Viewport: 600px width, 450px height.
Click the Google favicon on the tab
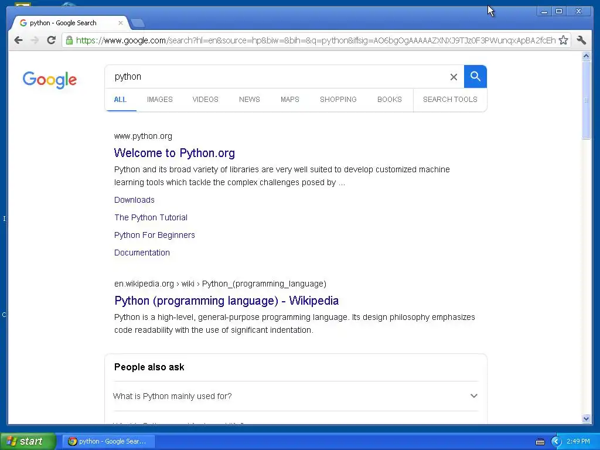point(23,23)
